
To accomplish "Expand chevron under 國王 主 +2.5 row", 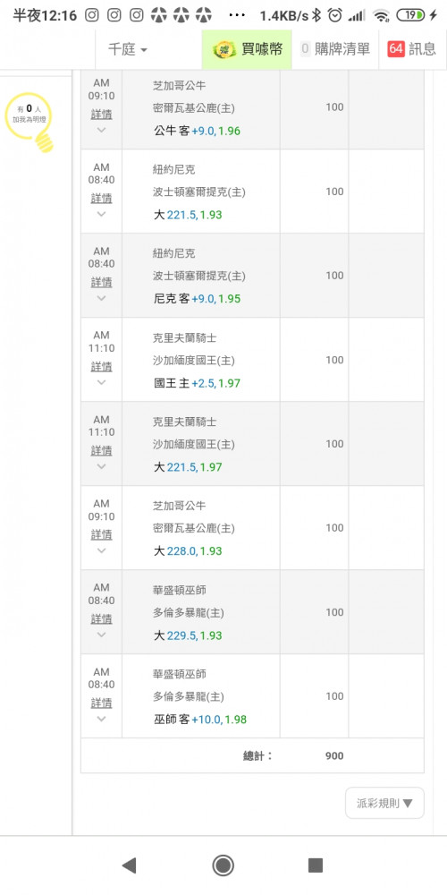I will [102, 382].
